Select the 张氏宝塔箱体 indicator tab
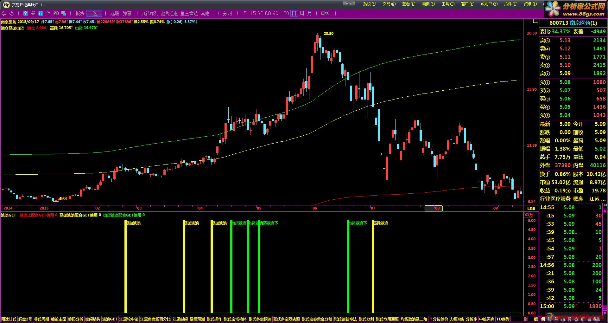The width and height of the screenshot is (608, 323). pyautogui.click(x=235, y=319)
